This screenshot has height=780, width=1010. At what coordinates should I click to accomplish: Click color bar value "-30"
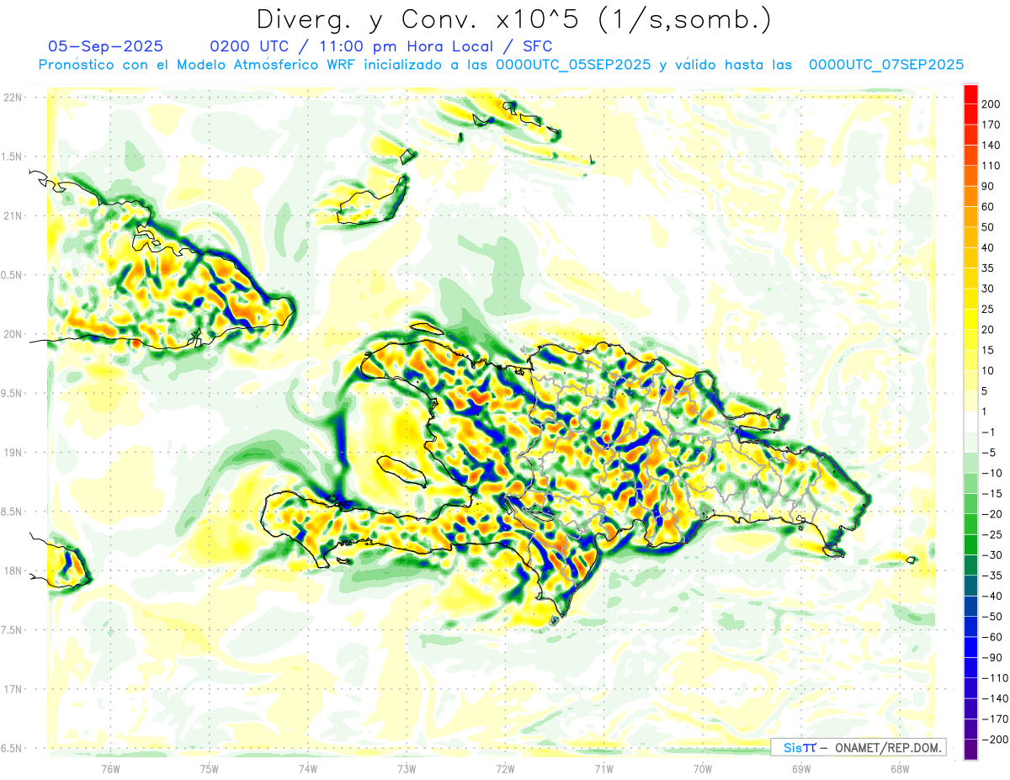coord(993,555)
